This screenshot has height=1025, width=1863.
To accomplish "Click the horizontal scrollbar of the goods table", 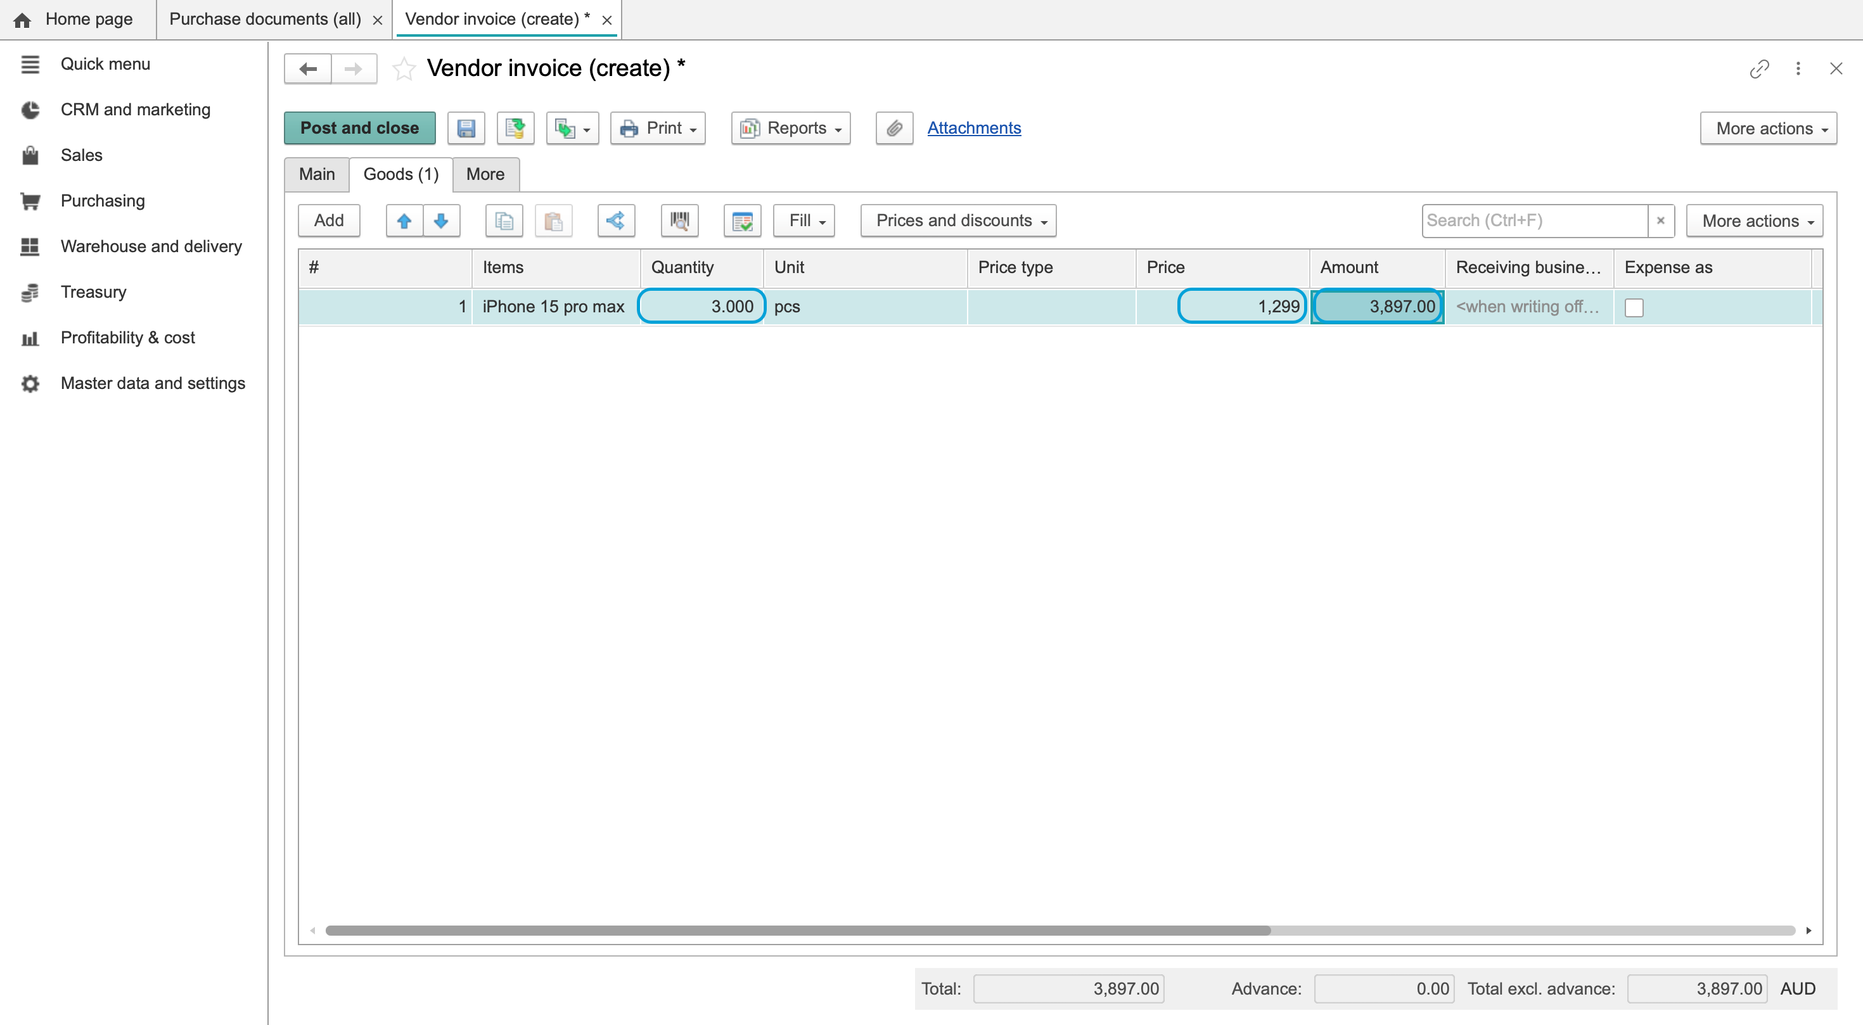I will point(798,931).
